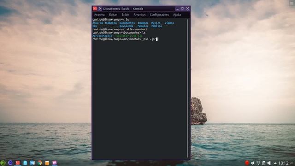Image resolution: width=295 pixels, height=166 pixels.
Task: Expand the hidden tray icons arrow
Action: tap(275, 163)
